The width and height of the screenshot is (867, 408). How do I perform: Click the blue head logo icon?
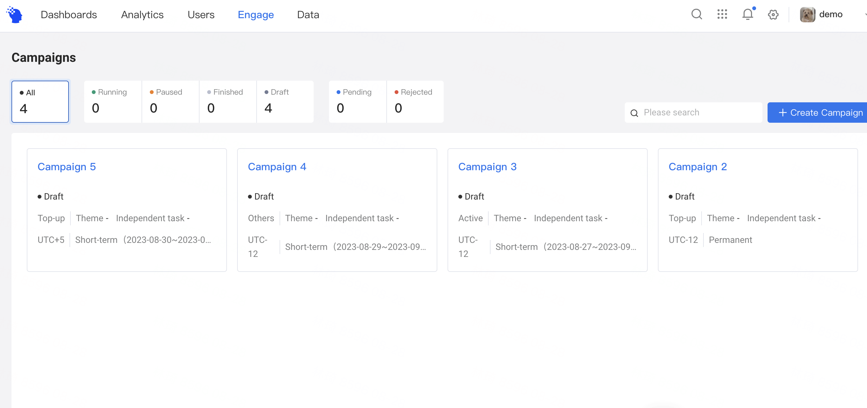click(14, 14)
